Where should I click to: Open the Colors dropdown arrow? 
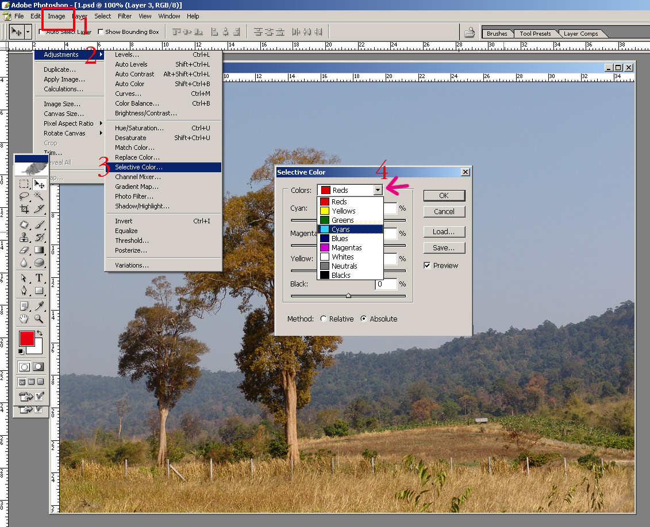[378, 190]
